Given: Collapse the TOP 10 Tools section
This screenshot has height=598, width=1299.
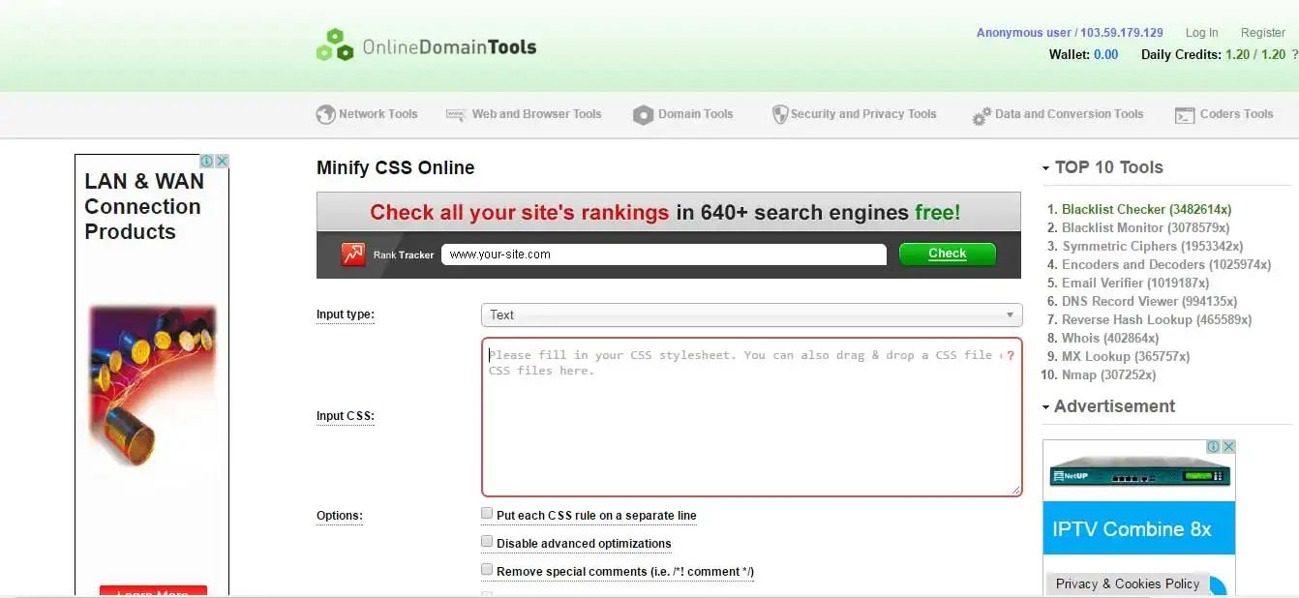Looking at the screenshot, I should point(1046,168).
